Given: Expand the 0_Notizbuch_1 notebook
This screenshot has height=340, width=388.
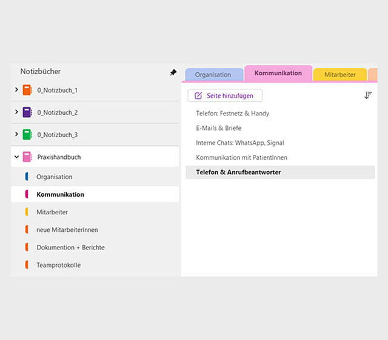Looking at the screenshot, I should coord(16,90).
